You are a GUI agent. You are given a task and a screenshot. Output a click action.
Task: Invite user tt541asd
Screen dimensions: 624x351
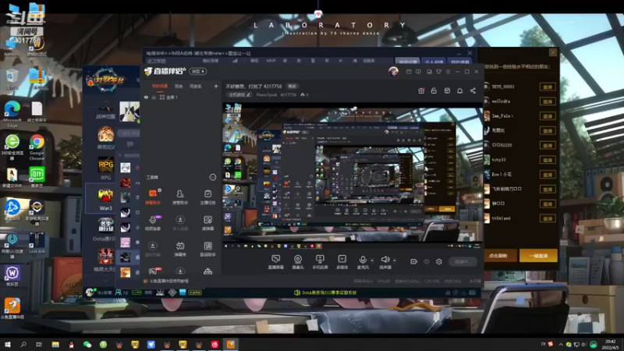tap(548, 218)
